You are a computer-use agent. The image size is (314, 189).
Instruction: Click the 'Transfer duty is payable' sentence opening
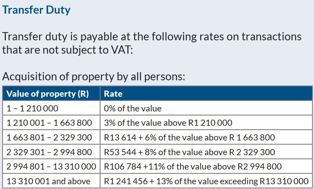point(55,36)
